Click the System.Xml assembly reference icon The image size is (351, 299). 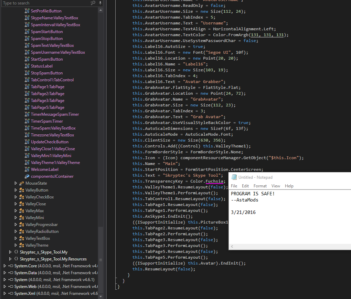coord(11,293)
